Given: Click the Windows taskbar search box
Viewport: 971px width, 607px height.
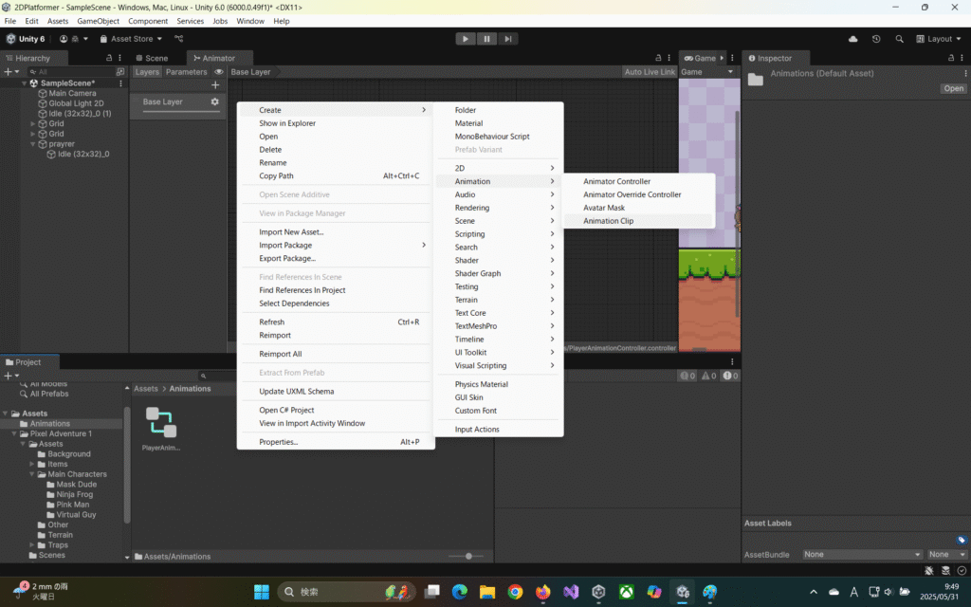Looking at the screenshot, I should (347, 592).
